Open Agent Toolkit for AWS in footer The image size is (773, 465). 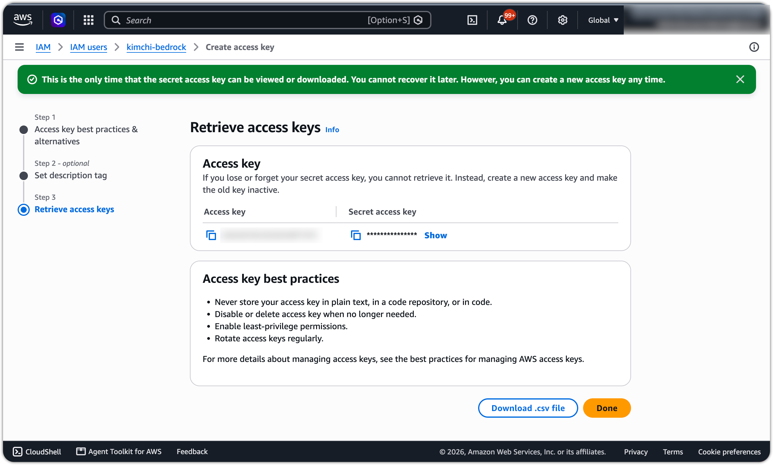119,451
